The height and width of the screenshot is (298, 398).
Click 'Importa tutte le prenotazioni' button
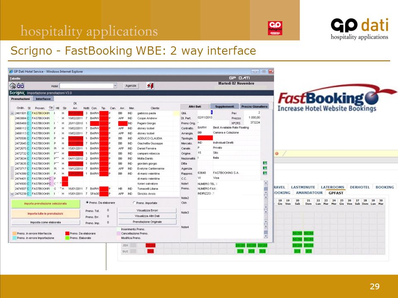click(46, 214)
